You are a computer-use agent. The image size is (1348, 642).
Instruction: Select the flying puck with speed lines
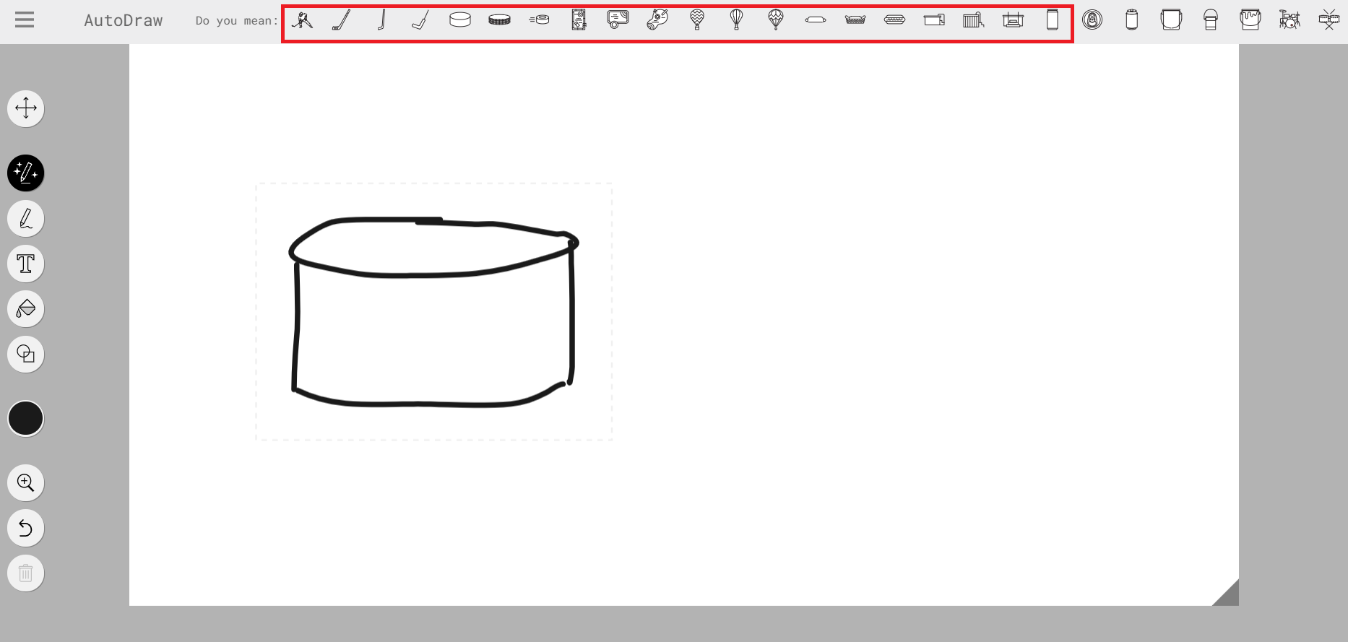pos(539,19)
